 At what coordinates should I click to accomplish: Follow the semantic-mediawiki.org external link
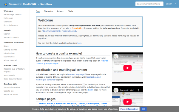[x=59, y=31]
